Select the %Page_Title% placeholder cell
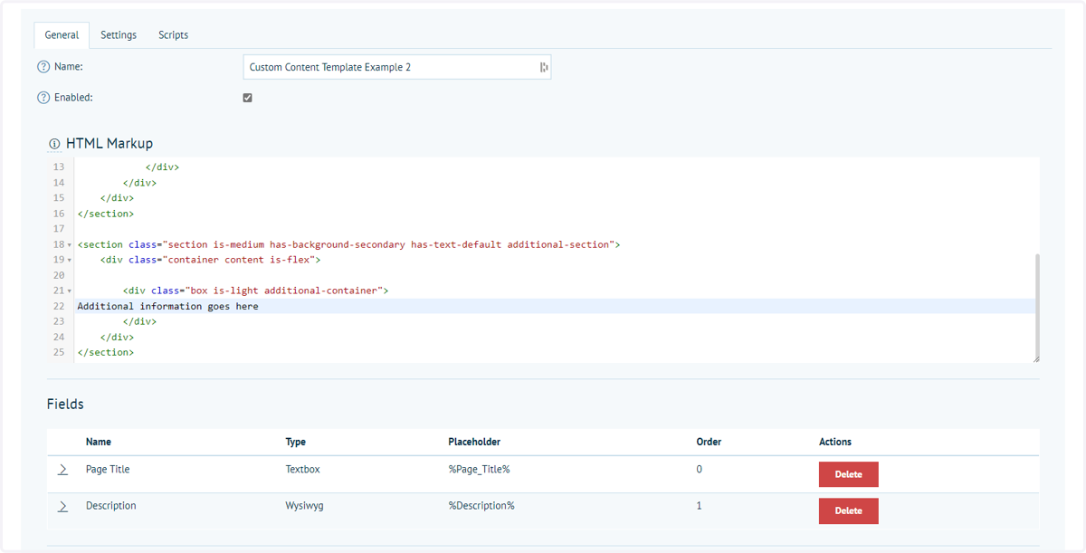This screenshot has width=1086, height=553. pos(480,470)
